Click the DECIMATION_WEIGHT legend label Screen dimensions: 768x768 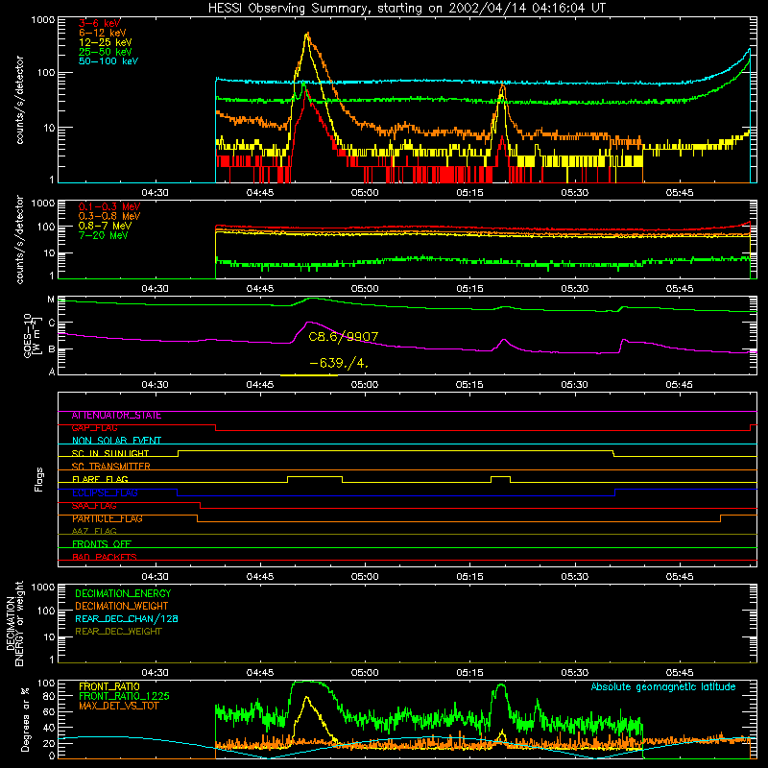click(x=122, y=606)
